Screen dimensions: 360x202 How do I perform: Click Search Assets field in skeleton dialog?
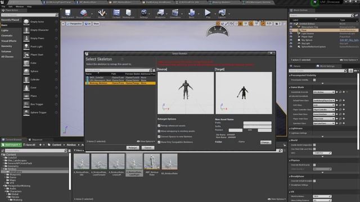118,70
